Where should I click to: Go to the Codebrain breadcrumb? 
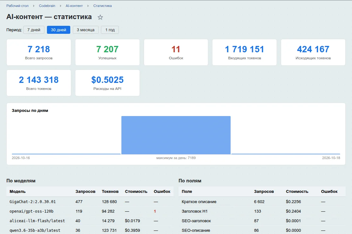coord(47,6)
